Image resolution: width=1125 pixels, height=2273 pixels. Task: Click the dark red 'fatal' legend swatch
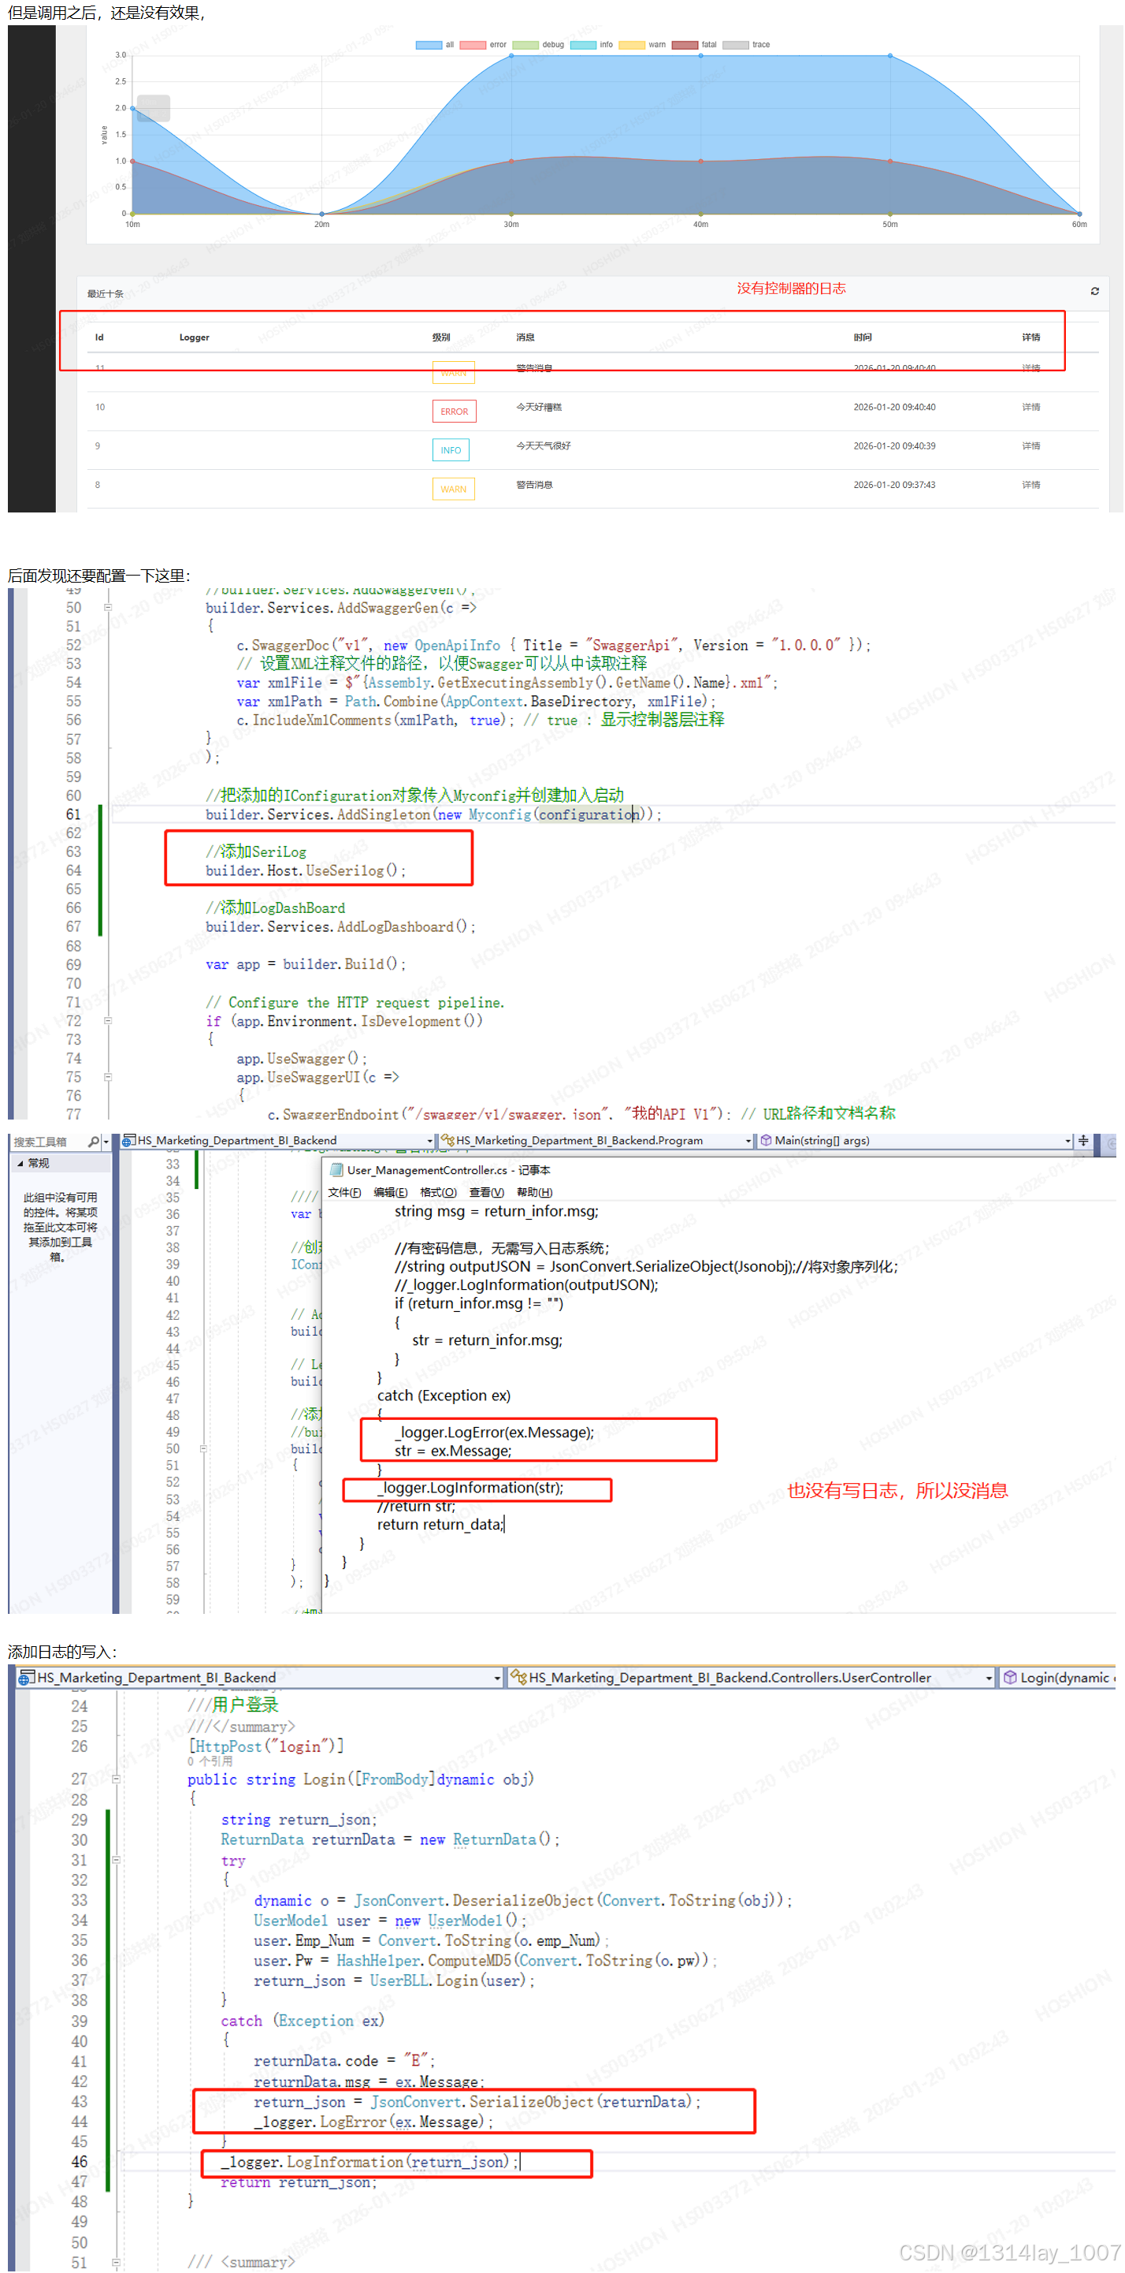[x=685, y=45]
